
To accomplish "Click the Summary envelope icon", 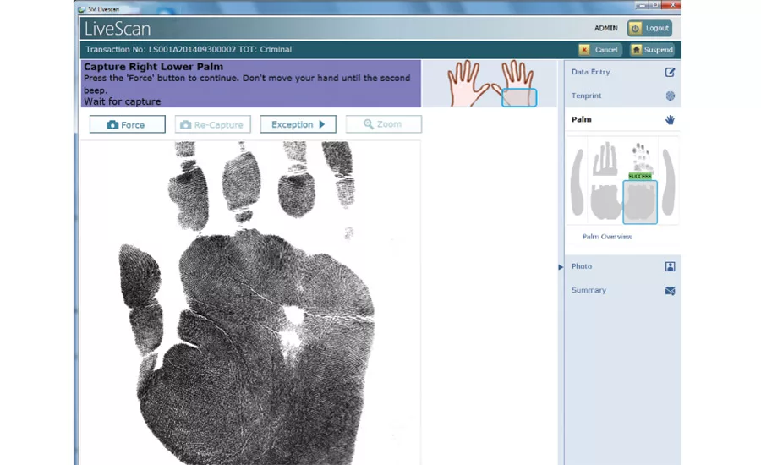I will pyautogui.click(x=670, y=291).
